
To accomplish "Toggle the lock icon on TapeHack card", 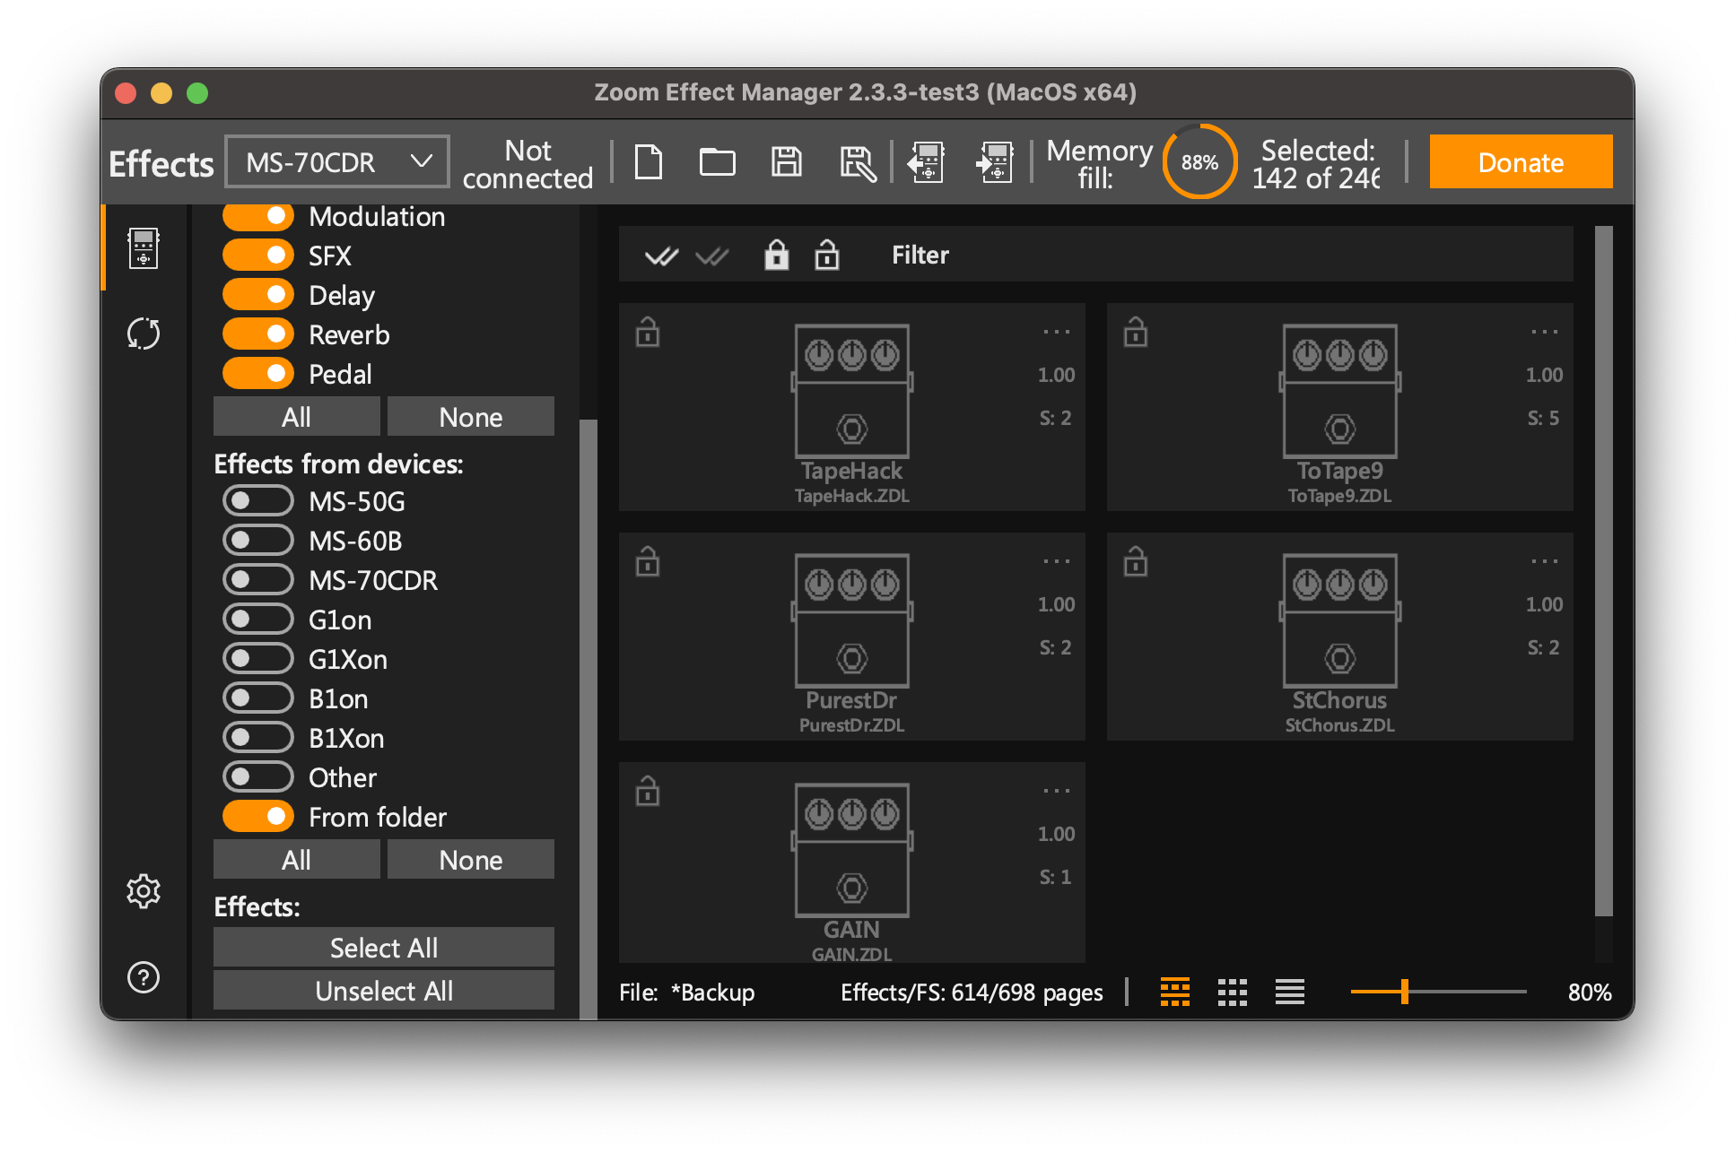I will coord(648,332).
